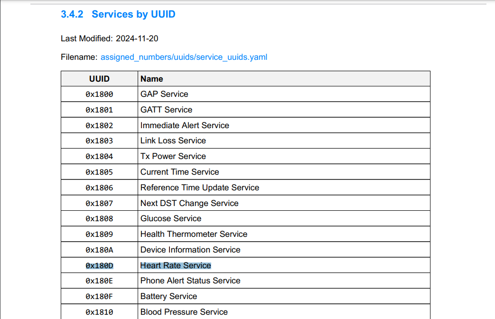Select the Blood Pressure Service name
This screenshot has height=319, width=495.
point(184,312)
